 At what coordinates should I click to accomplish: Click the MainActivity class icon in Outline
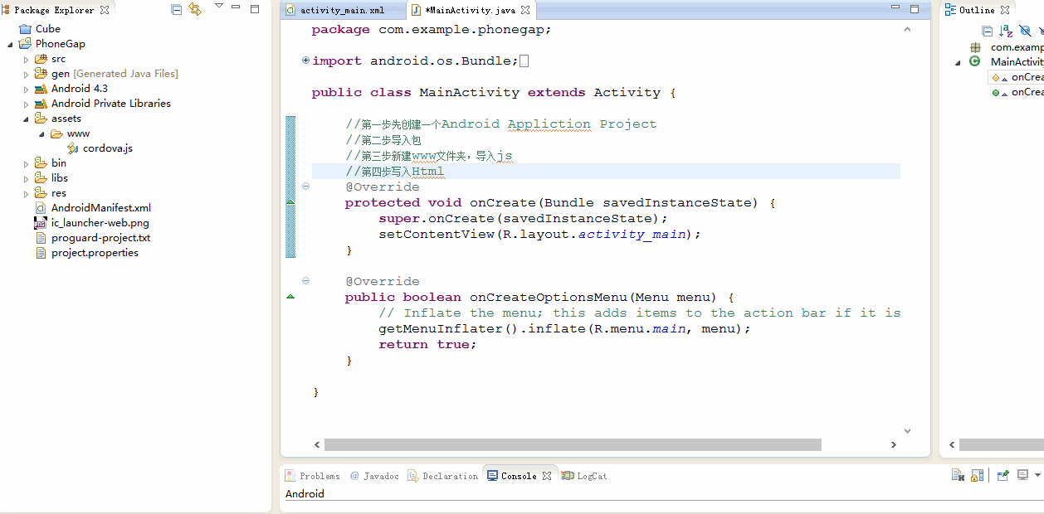click(x=974, y=61)
